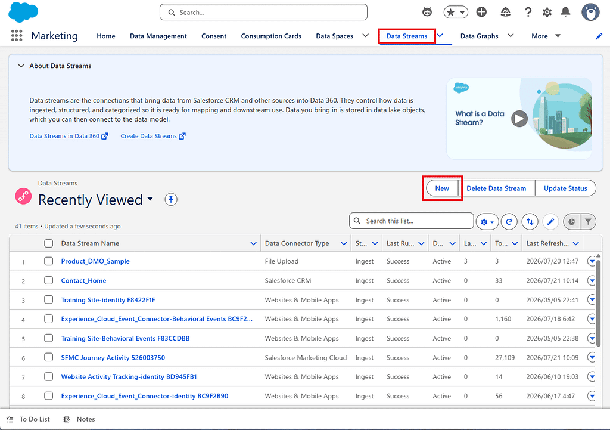Open List View Controls gear
Image resolution: width=610 pixels, height=430 pixels.
[x=487, y=222]
